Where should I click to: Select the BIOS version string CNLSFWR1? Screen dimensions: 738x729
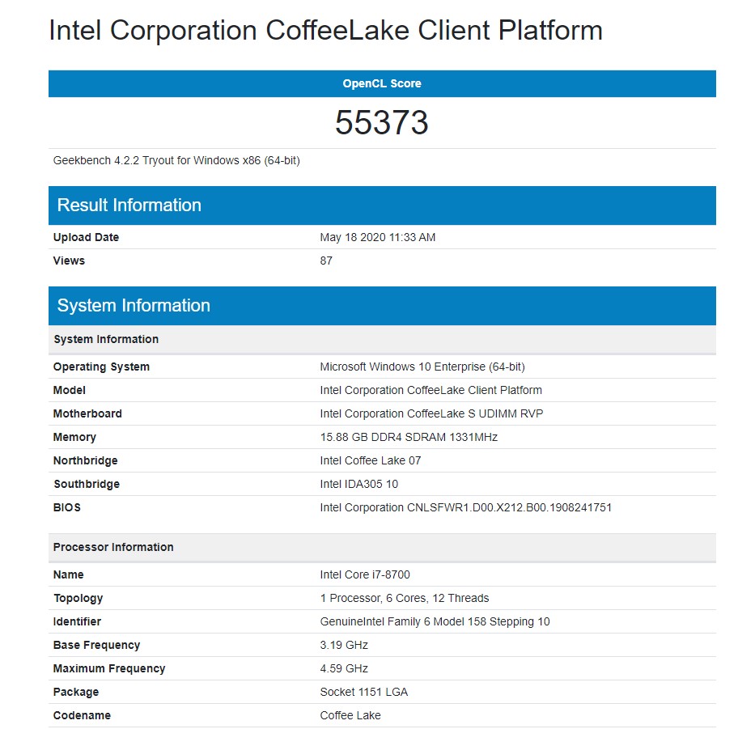pyautogui.click(x=465, y=507)
